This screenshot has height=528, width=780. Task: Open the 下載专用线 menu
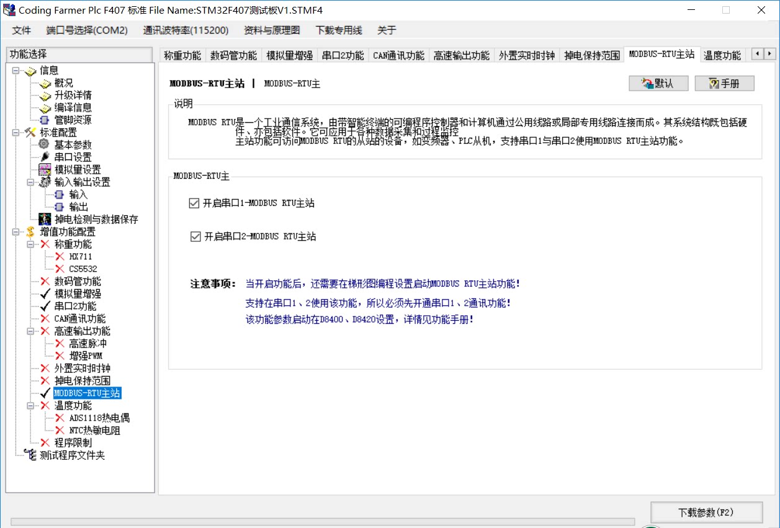pos(339,30)
